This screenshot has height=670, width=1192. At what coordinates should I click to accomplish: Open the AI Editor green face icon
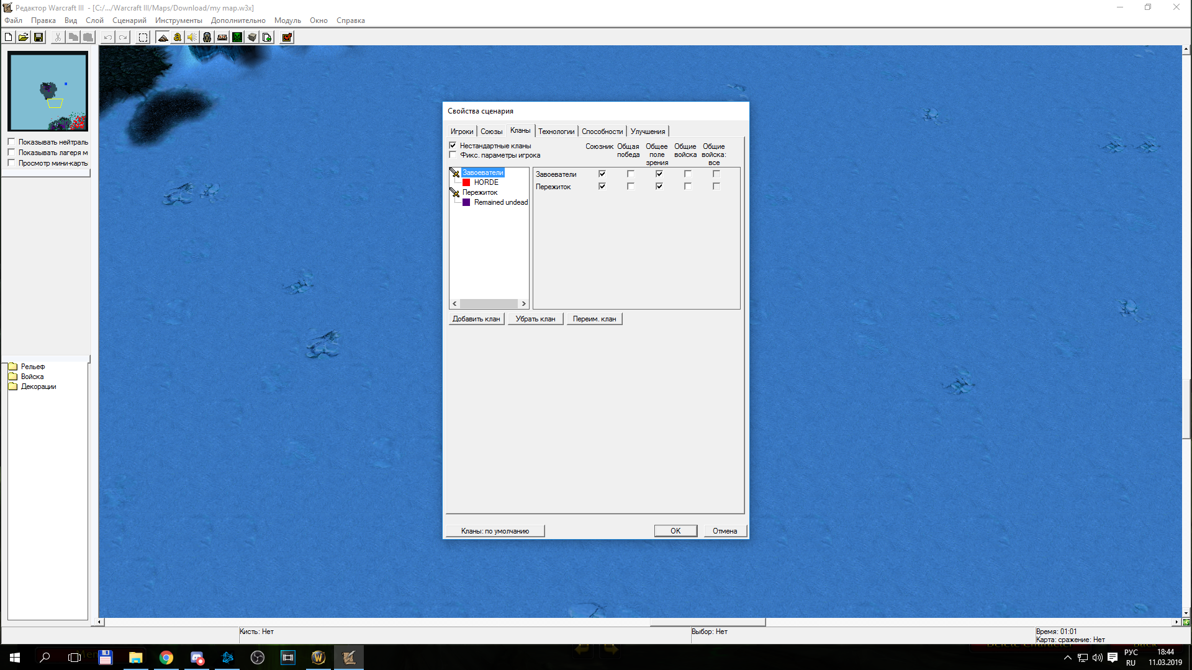click(x=237, y=37)
